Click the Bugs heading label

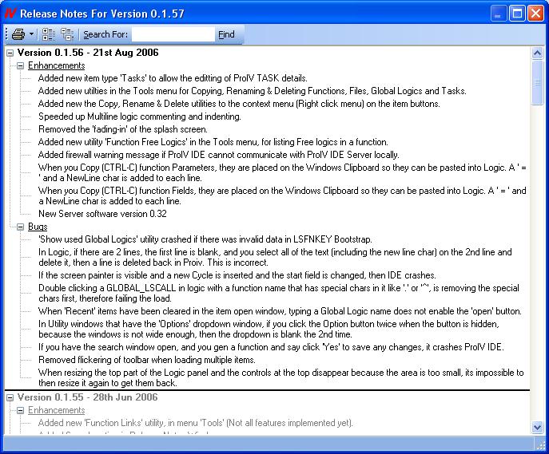pyautogui.click(x=38, y=227)
